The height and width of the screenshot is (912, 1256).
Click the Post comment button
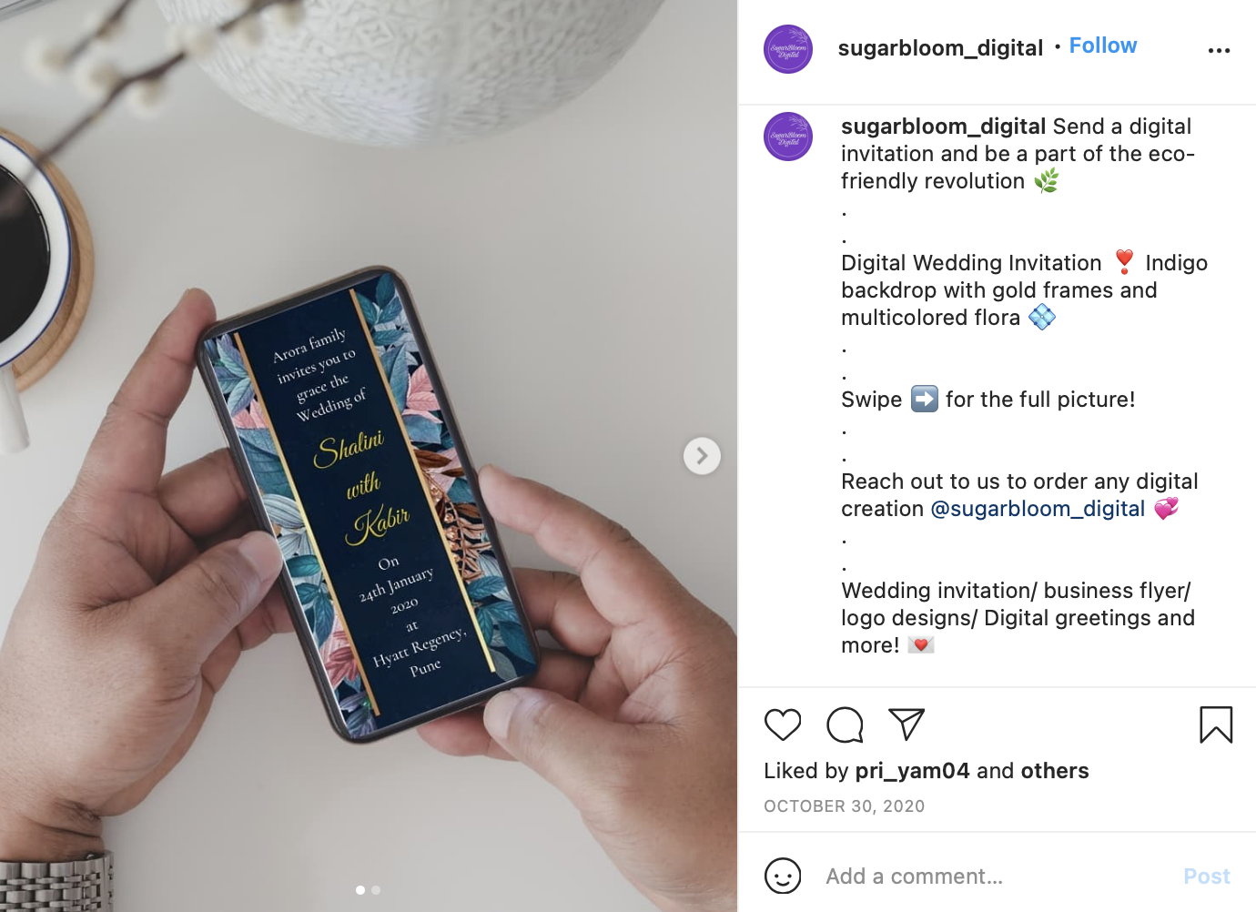(1207, 877)
